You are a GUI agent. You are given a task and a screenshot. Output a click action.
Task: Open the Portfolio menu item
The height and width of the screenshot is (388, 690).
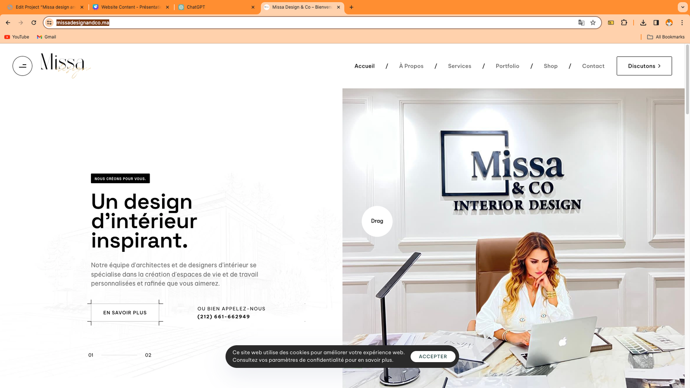[507, 66]
